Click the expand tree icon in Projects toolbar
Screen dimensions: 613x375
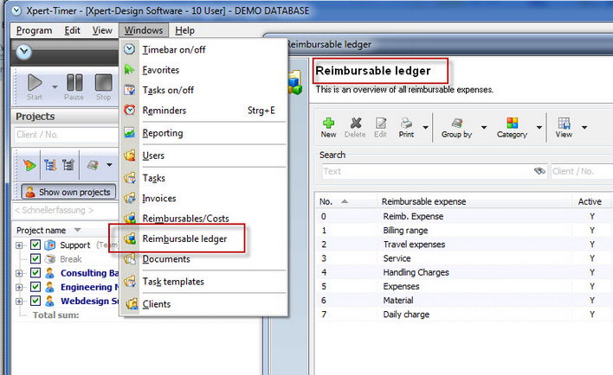50,165
